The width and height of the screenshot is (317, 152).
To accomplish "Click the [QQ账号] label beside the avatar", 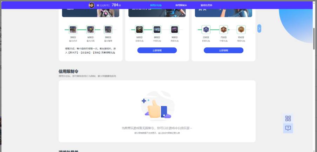I will pyautogui.click(x=104, y=6).
